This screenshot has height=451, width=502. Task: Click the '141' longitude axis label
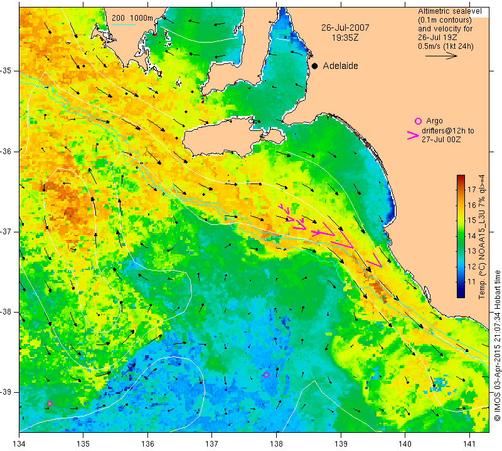[x=469, y=444]
